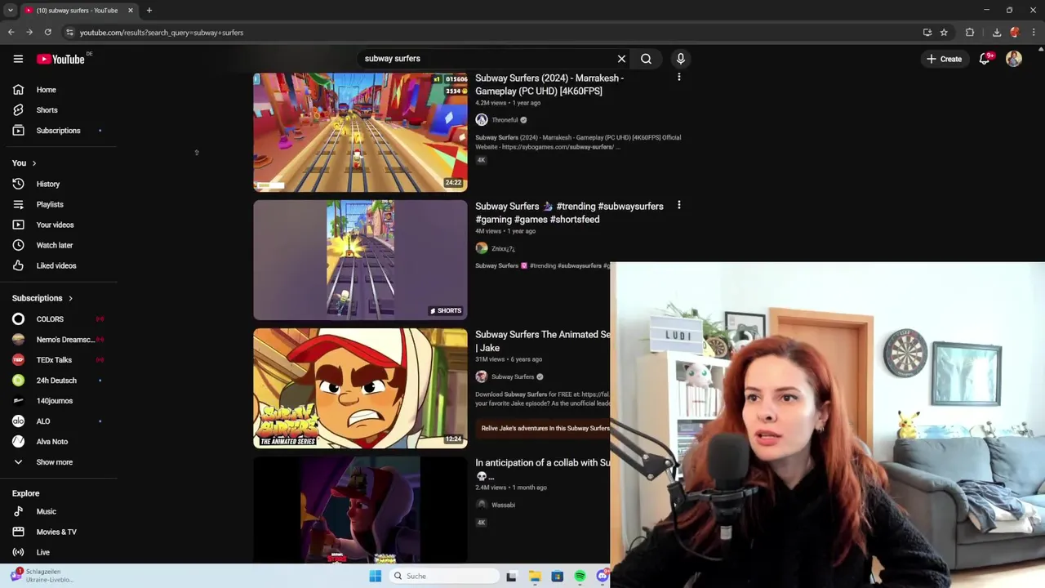Go back with the browser back arrow
Viewport: 1045px width, 588px height.
[11, 33]
